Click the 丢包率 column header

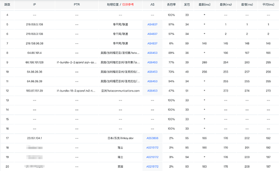tap(171, 4)
